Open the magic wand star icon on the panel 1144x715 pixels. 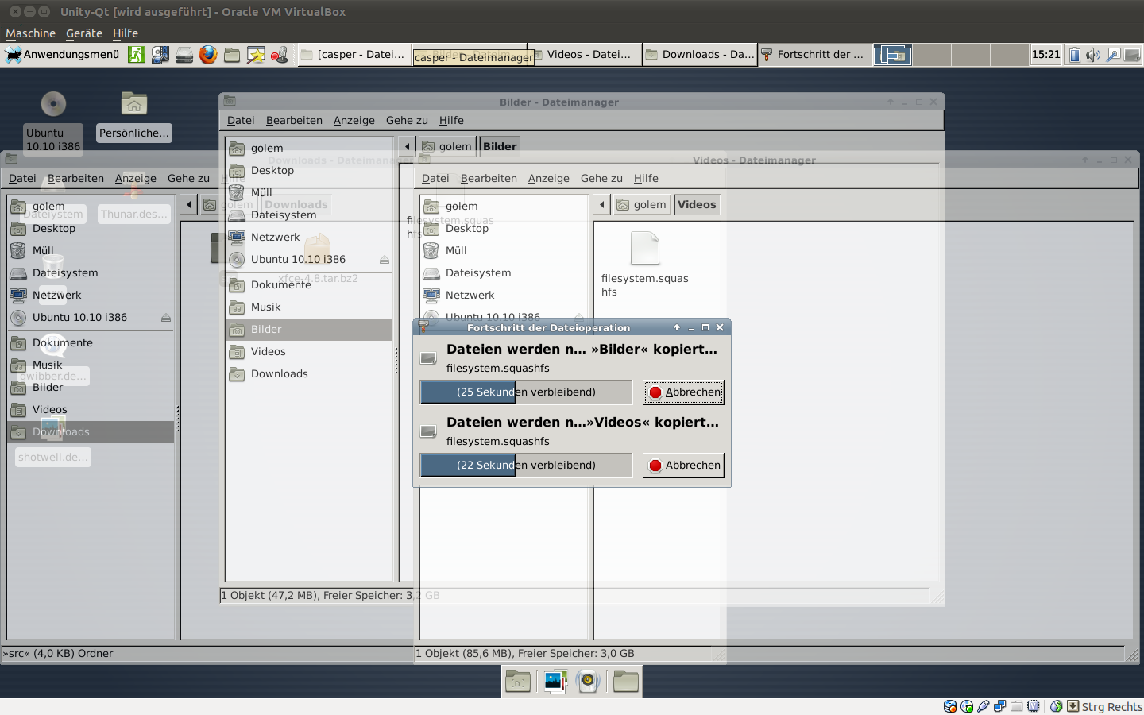click(x=256, y=55)
